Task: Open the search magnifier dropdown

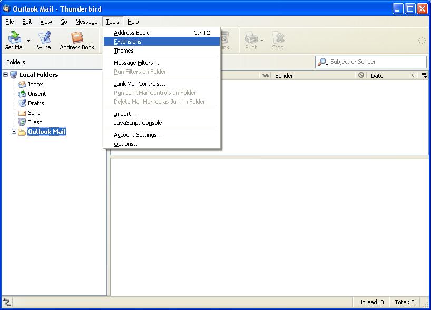Action: [322, 62]
